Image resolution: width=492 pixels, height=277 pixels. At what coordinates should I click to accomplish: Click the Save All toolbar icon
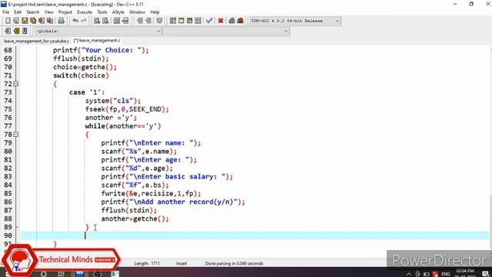click(x=33, y=21)
